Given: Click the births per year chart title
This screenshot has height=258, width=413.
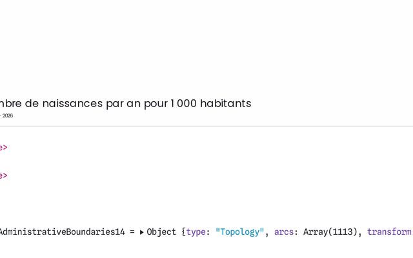Looking at the screenshot, I should click(x=126, y=103).
